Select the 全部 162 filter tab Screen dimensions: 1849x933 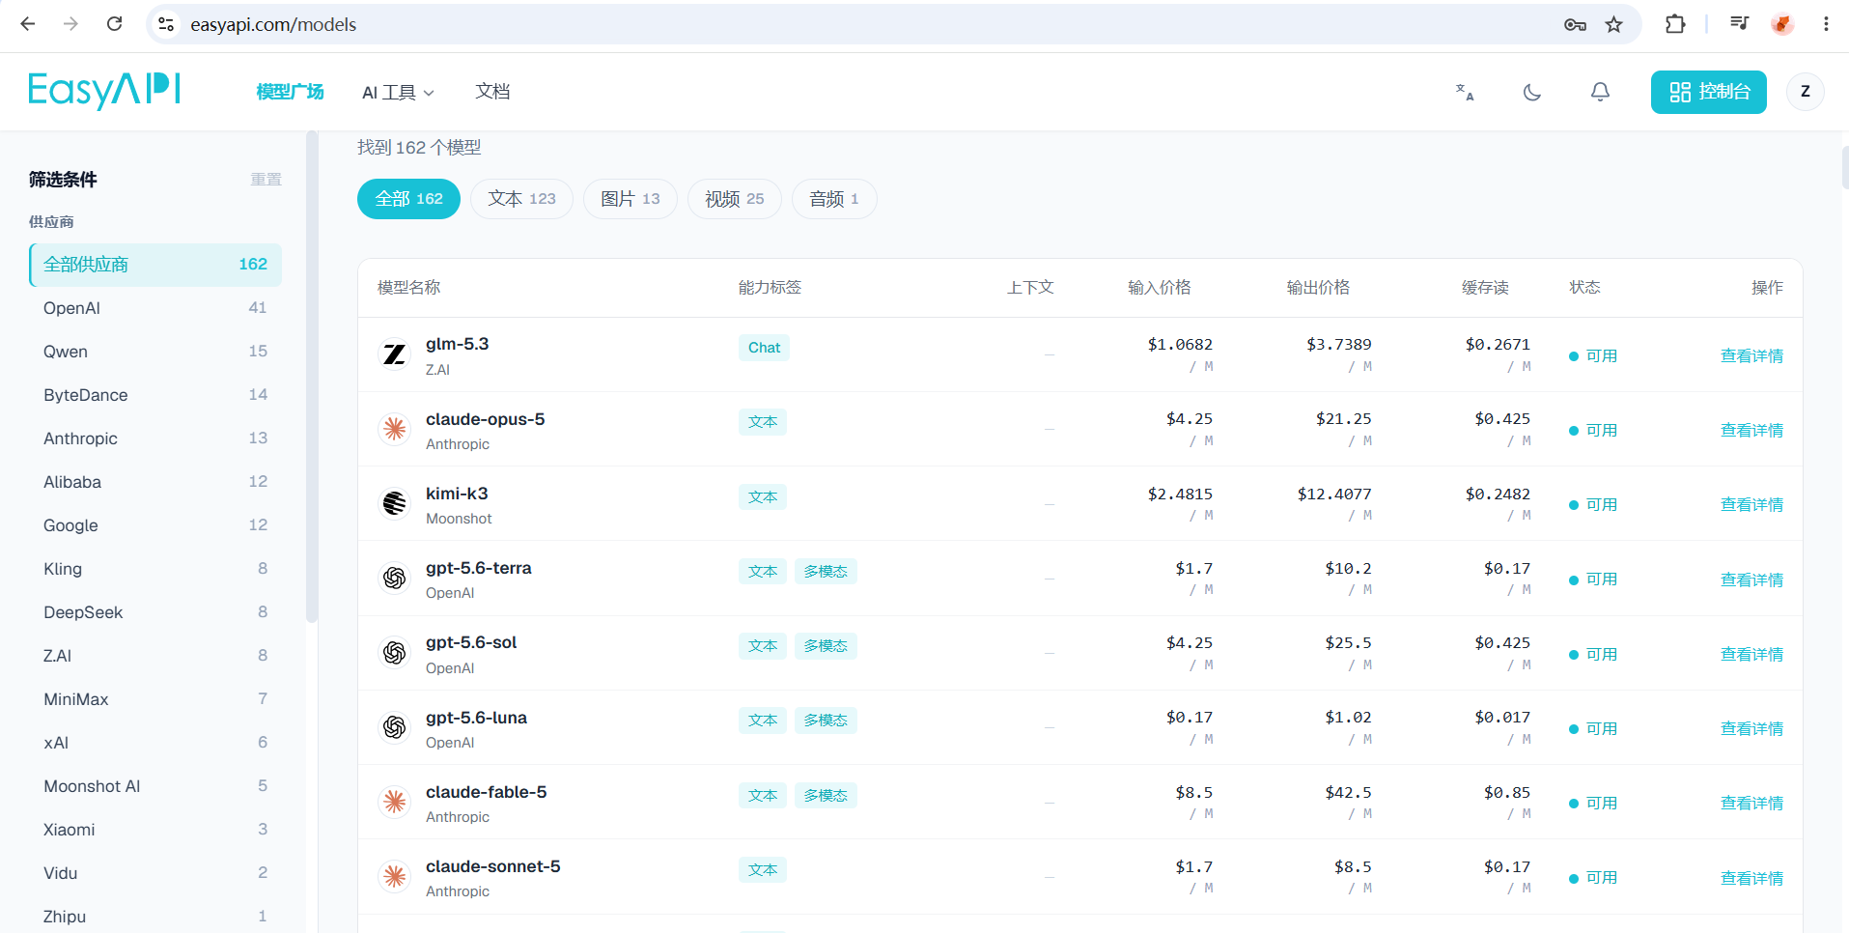[408, 199]
